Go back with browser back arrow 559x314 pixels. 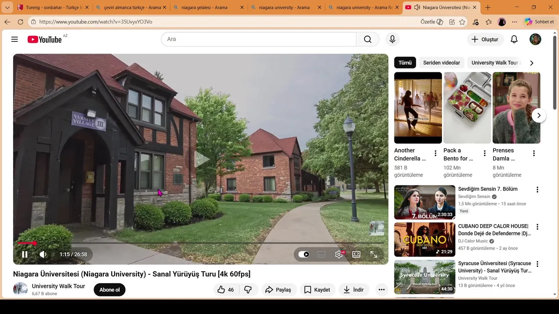[7, 22]
